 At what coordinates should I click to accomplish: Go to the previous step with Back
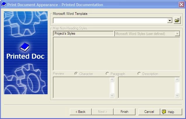click(x=81, y=112)
